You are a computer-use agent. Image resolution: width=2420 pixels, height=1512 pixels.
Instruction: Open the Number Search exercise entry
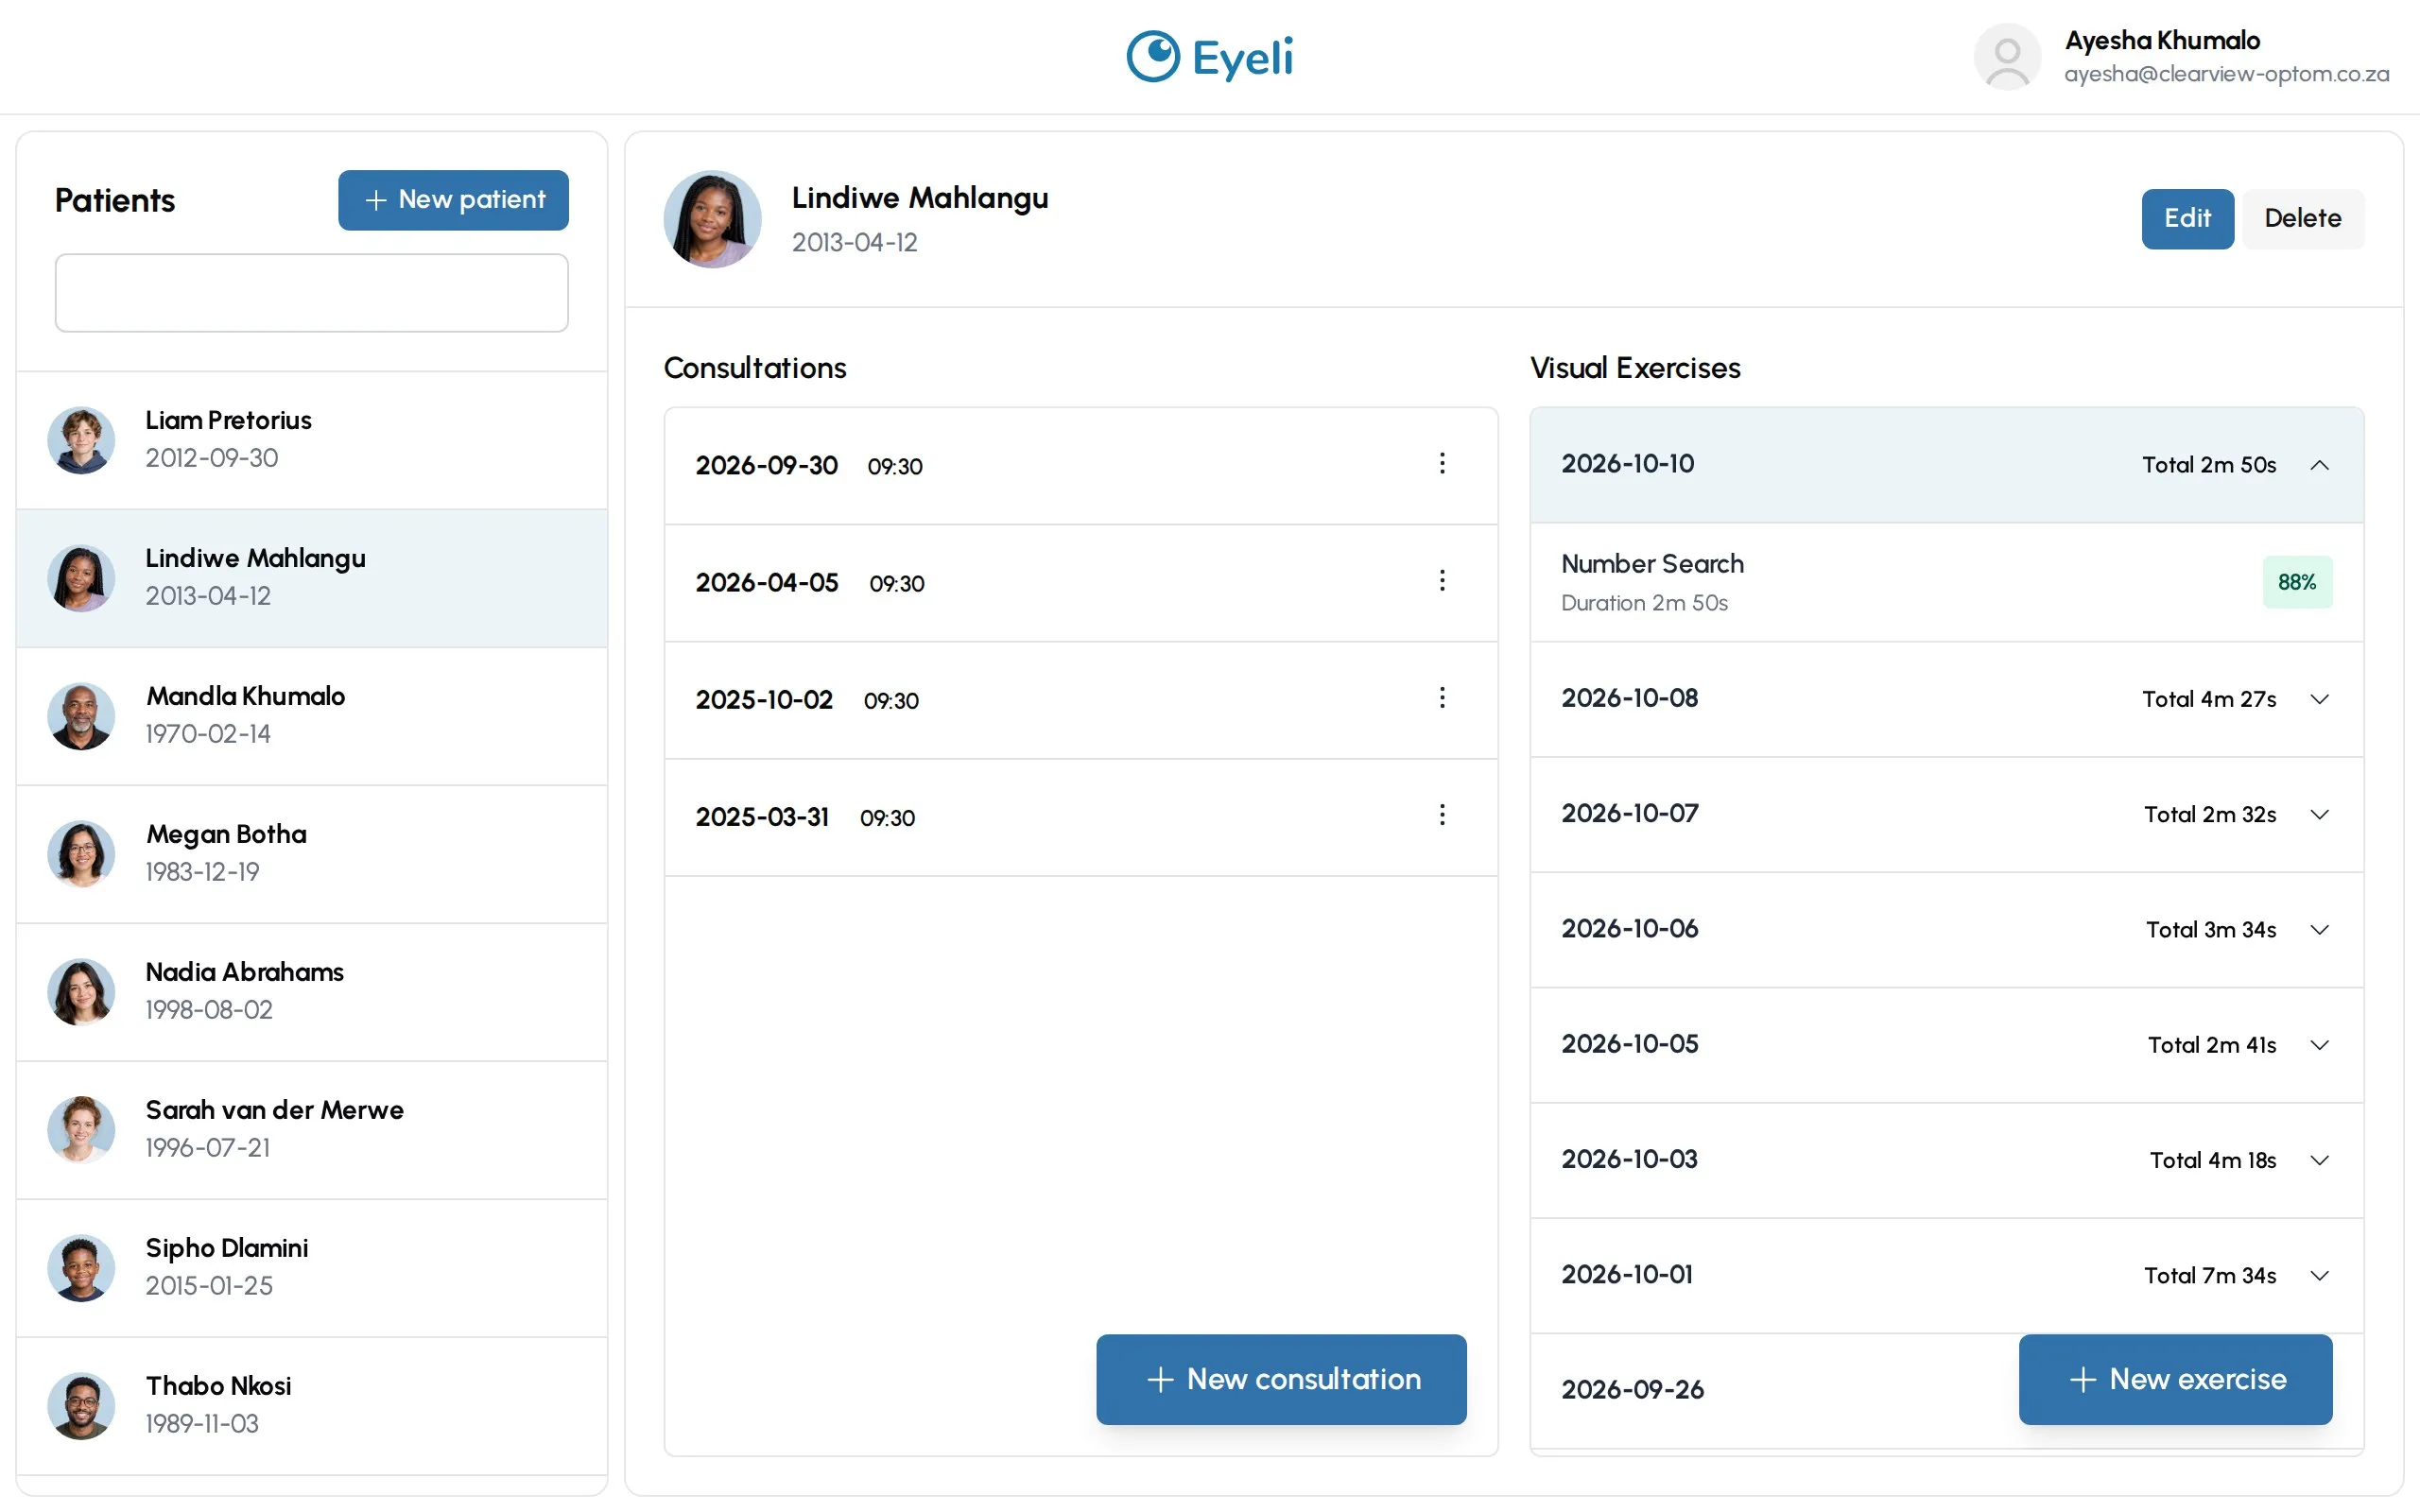[1946, 582]
